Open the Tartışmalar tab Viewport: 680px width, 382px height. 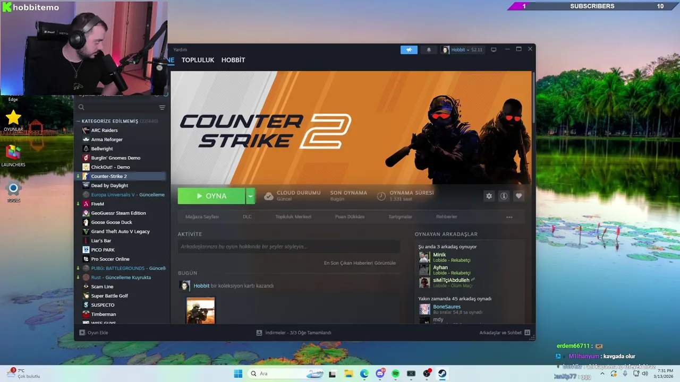click(x=400, y=216)
